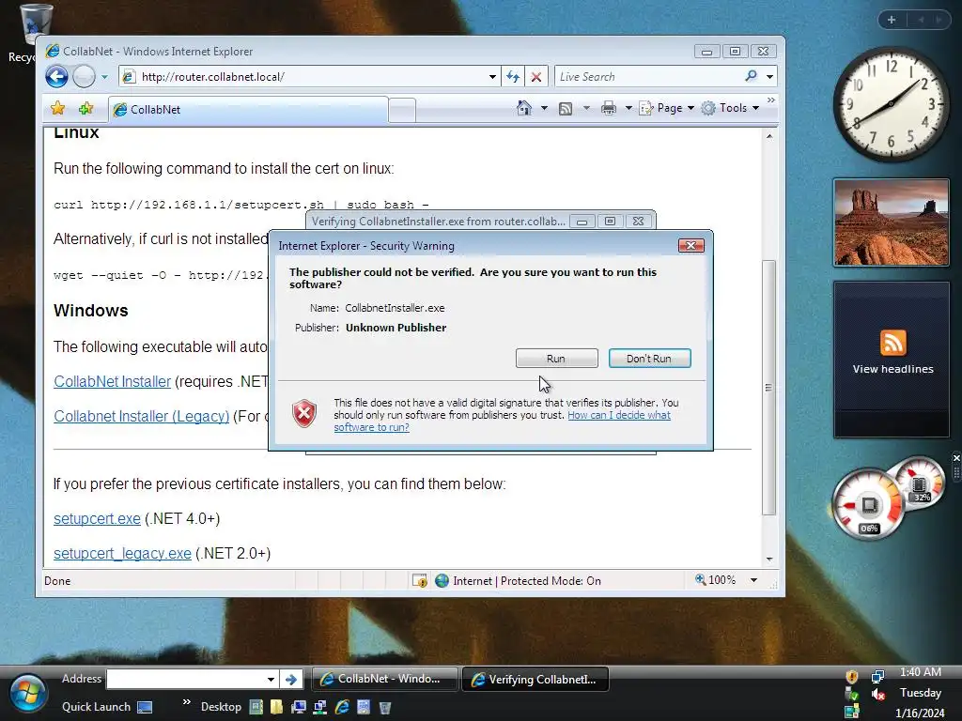
Task: Click the RSS Feeds icon in command bar
Action: click(x=566, y=109)
